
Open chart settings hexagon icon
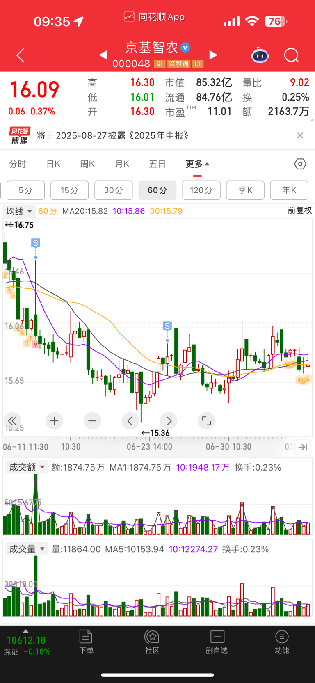coord(300,164)
